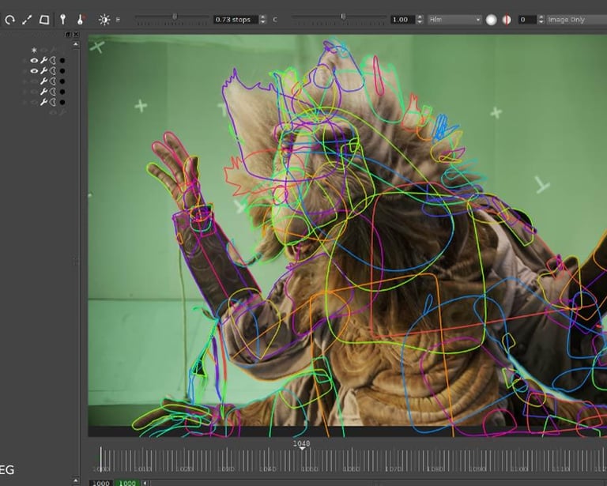Screen dimensions: 607x486
Task: Click the sun exposure icon
Action: point(104,20)
